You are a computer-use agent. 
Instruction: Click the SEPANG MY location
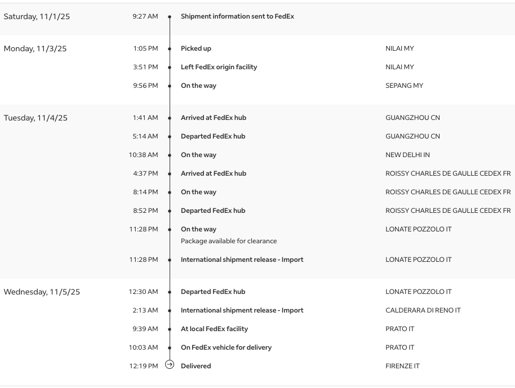pyautogui.click(x=404, y=86)
